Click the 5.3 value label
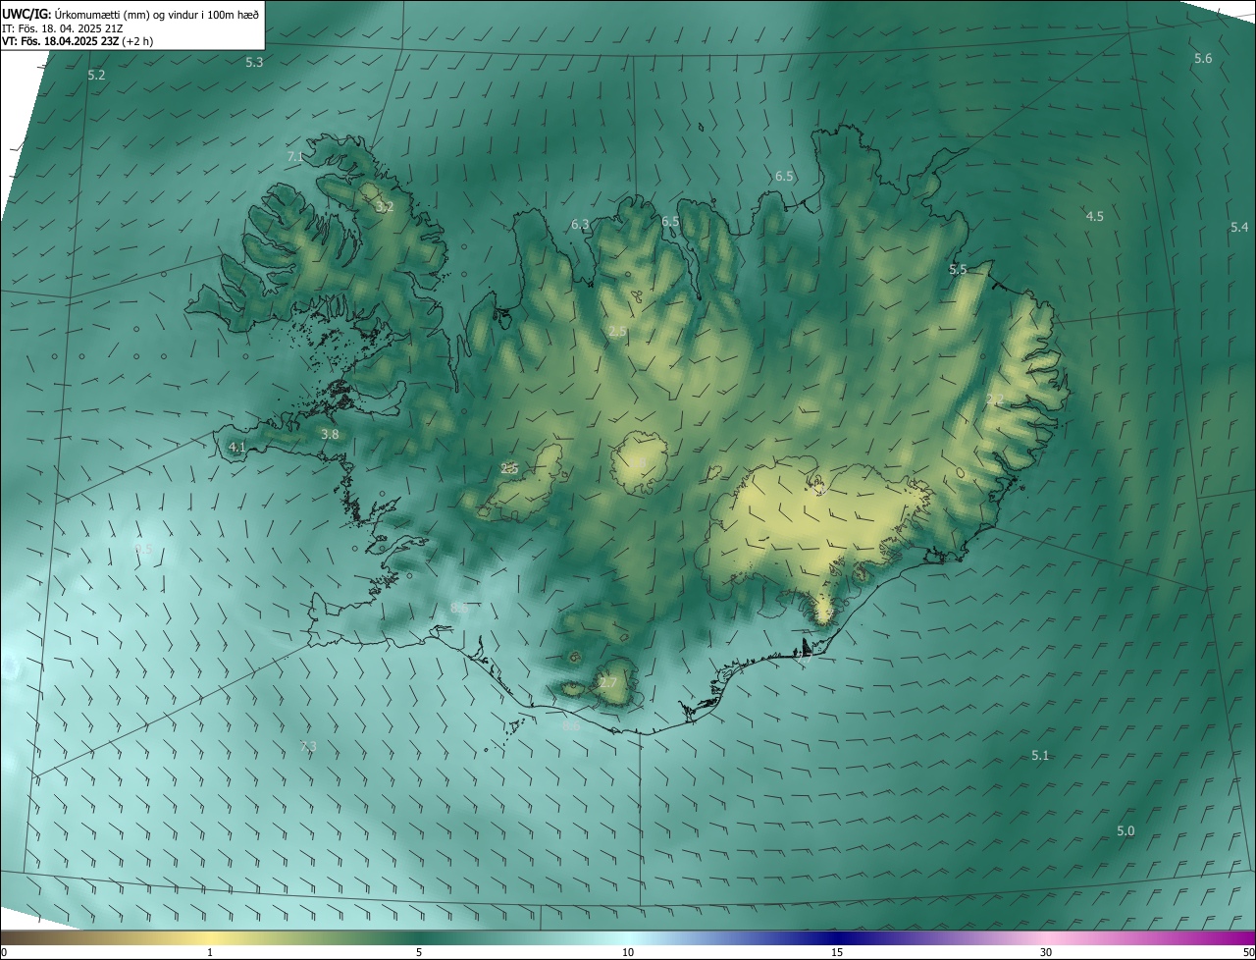Image resolution: width=1256 pixels, height=960 pixels. pos(254,62)
